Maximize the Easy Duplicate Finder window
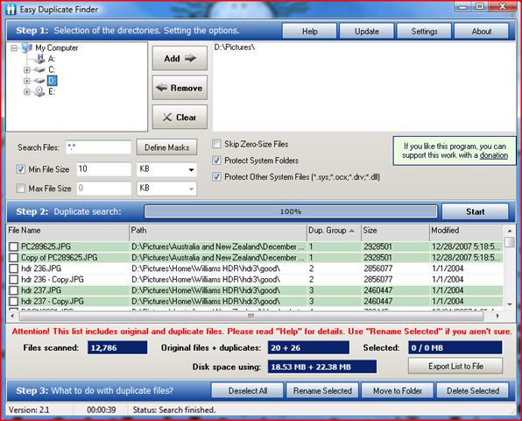This screenshot has width=522, height=421. 480,6
